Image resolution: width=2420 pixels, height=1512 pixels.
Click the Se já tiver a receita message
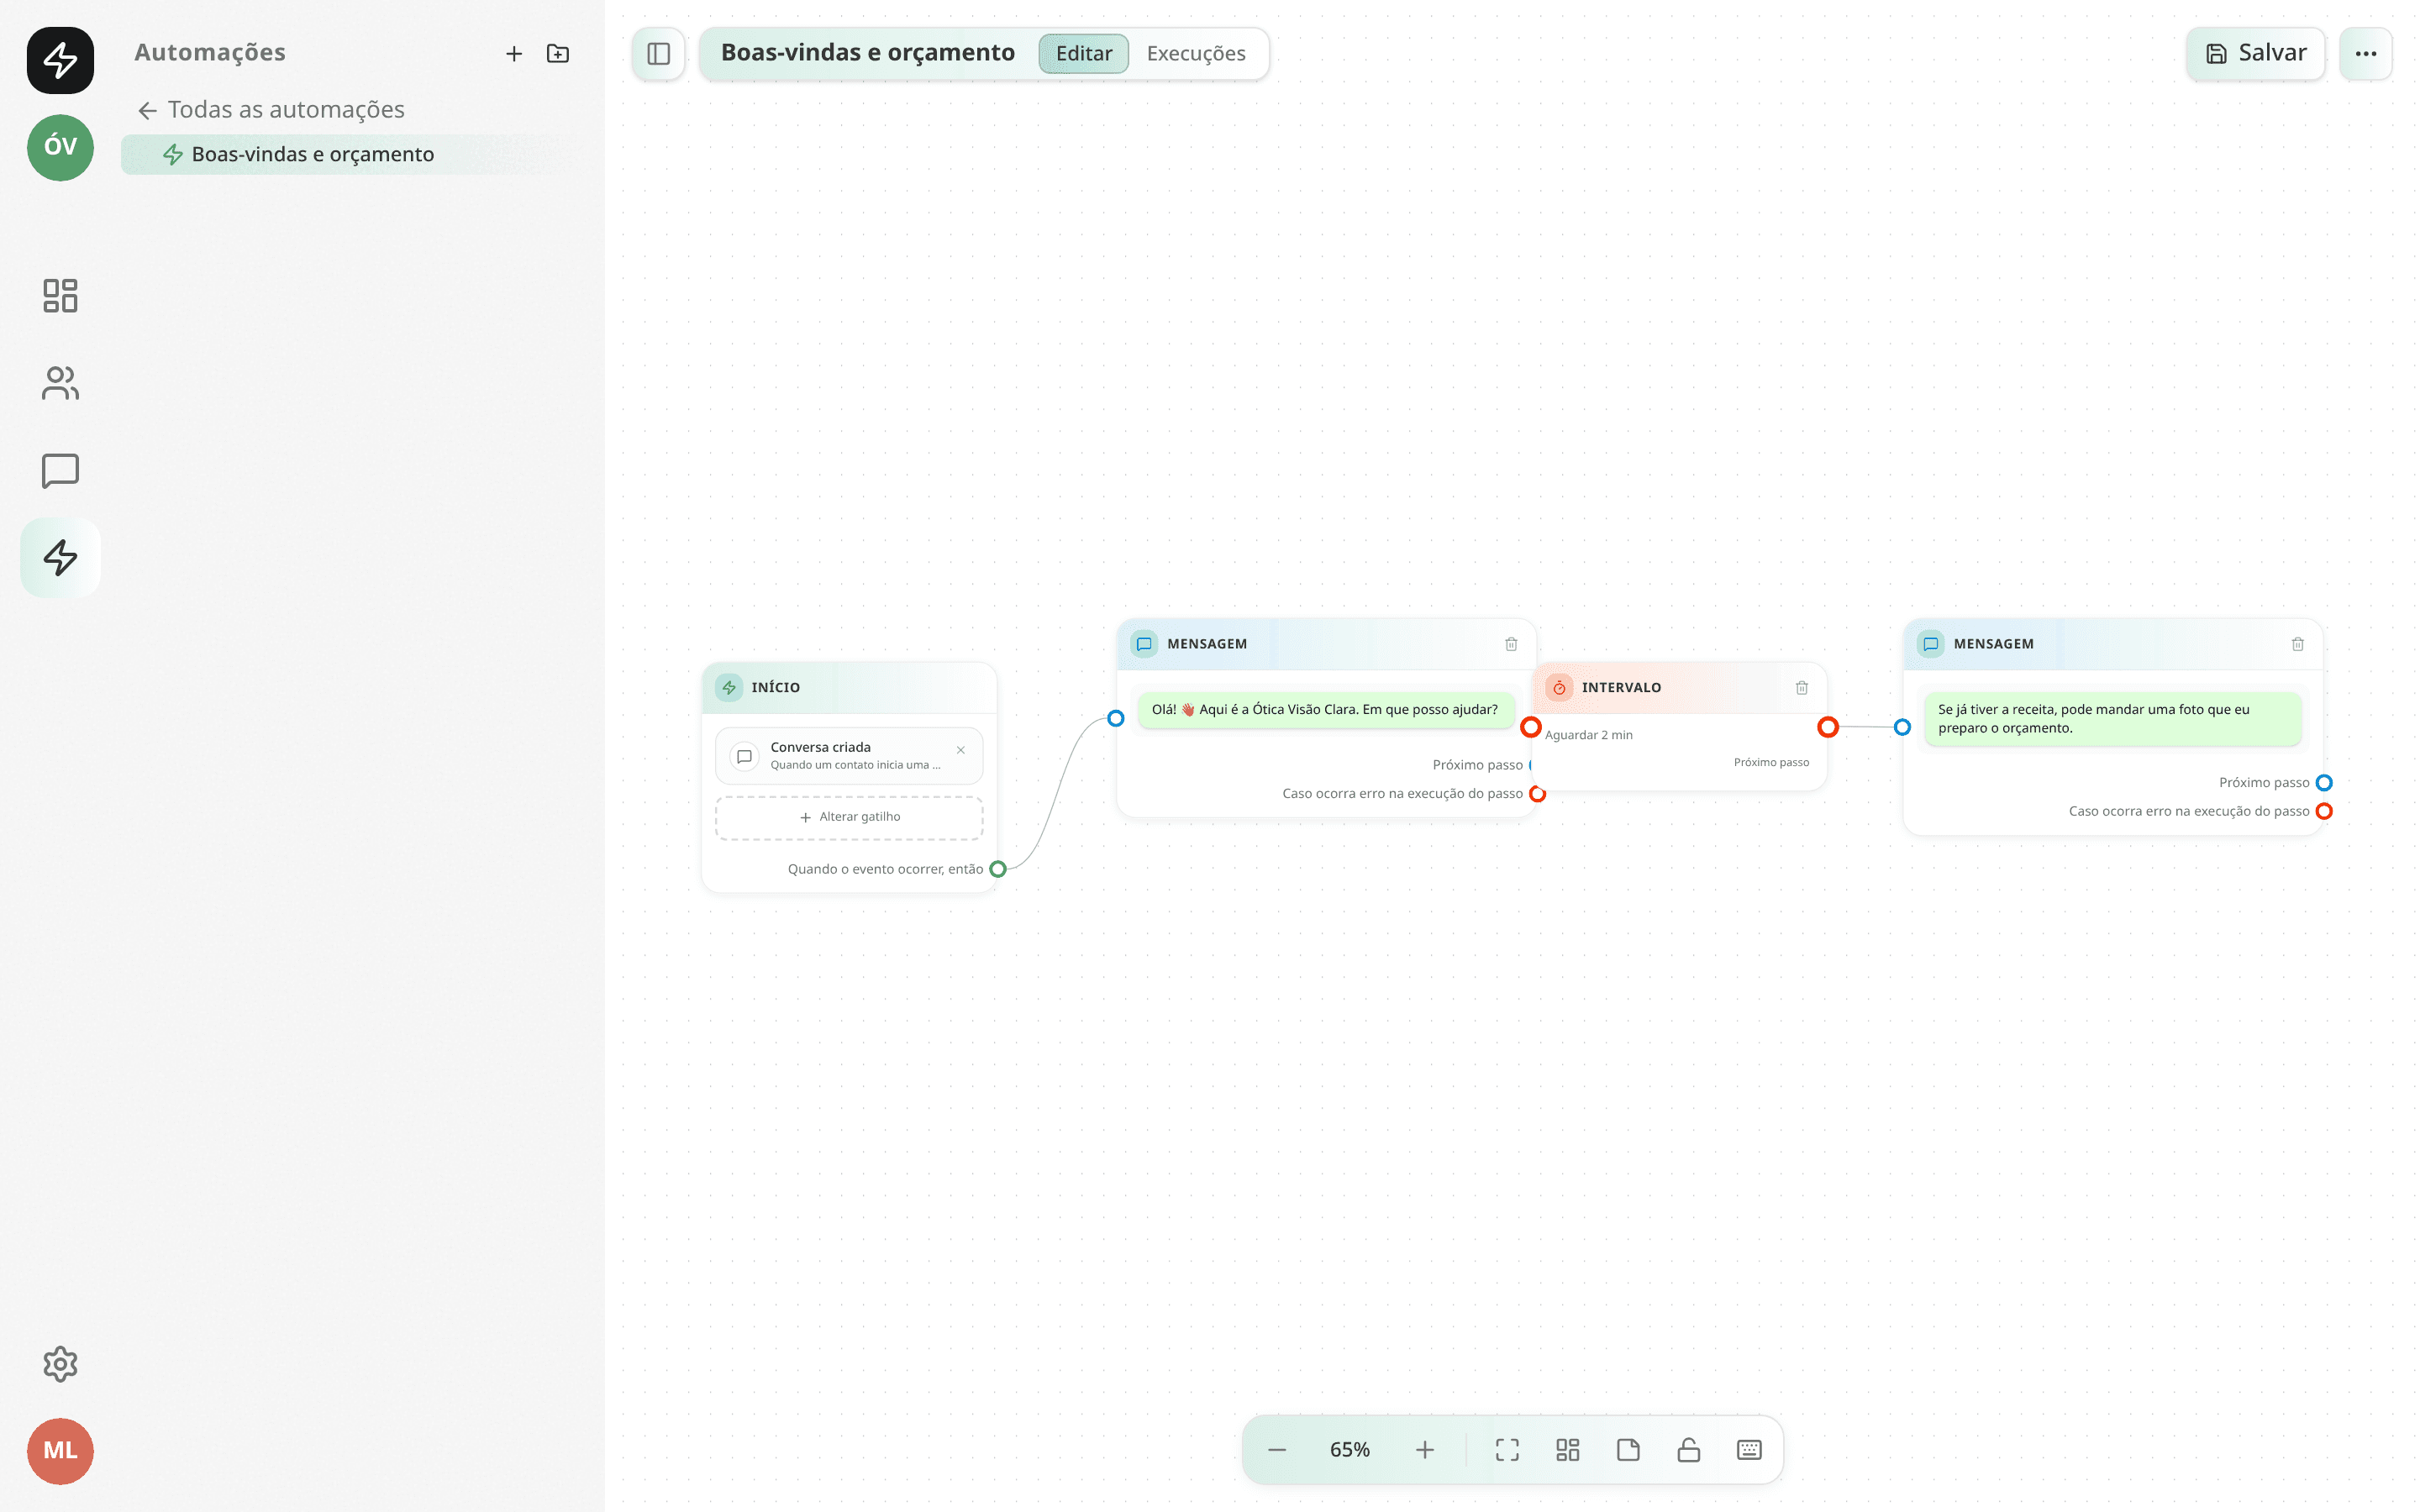pos(2112,719)
